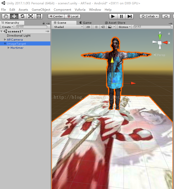Click the gizmo center cube
174x189 pixels.
tap(160, 43)
